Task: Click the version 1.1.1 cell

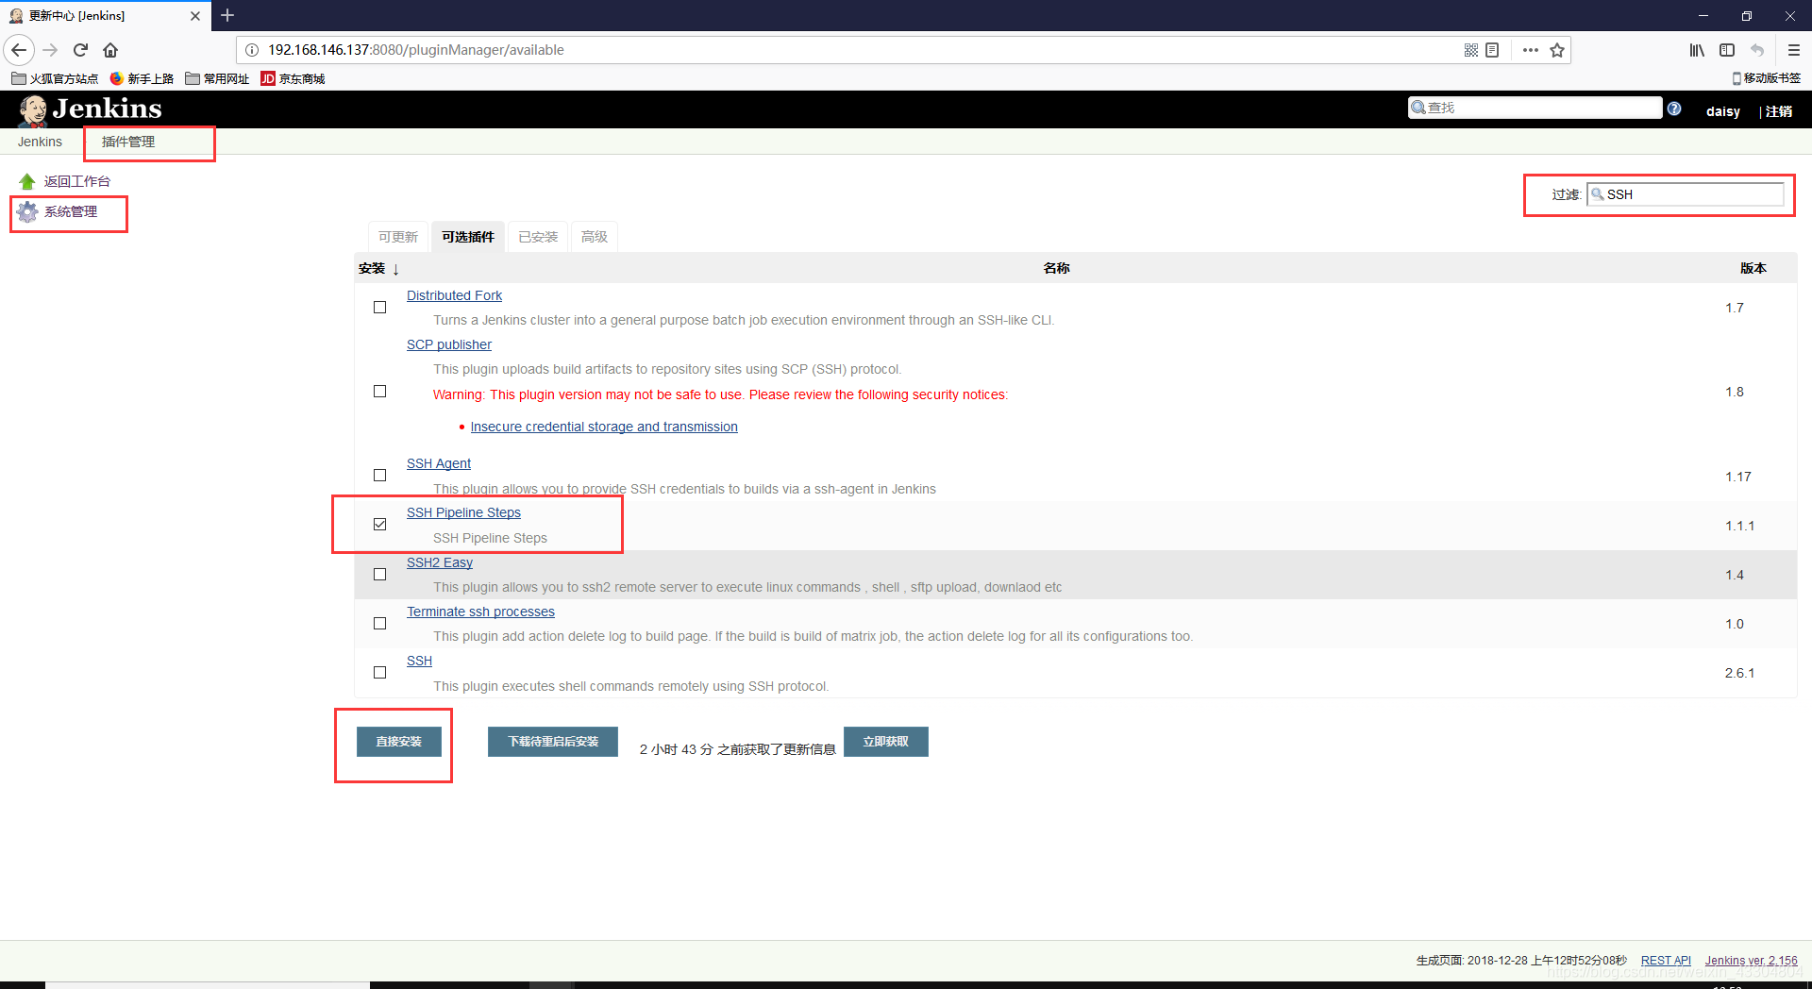Action: coord(1739,526)
